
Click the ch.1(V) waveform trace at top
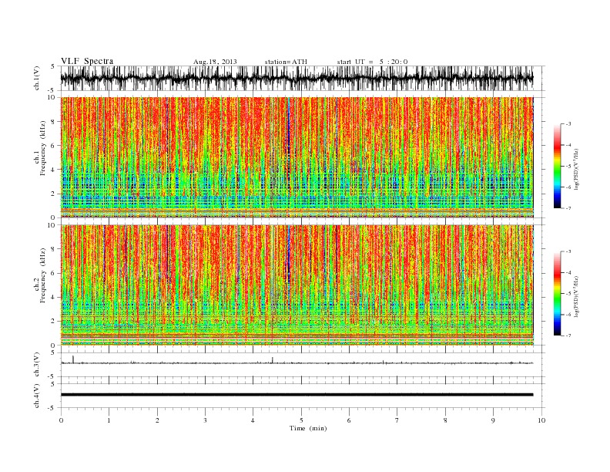(x=297, y=78)
